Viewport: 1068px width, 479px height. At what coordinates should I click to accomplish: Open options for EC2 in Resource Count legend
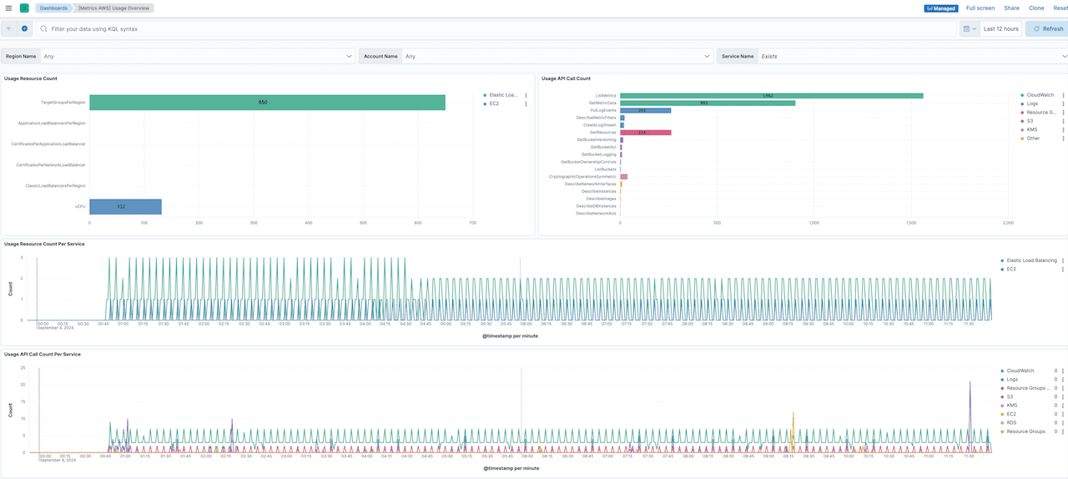tap(526, 103)
